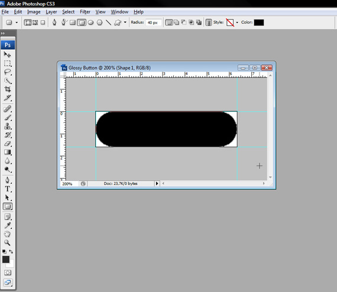Select the Brush tool
The width and height of the screenshot is (337, 292).
(8, 118)
